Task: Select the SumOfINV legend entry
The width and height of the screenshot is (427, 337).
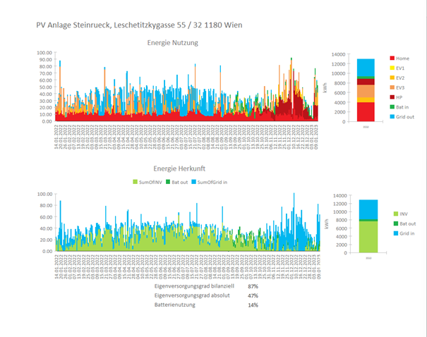Action: pos(150,183)
